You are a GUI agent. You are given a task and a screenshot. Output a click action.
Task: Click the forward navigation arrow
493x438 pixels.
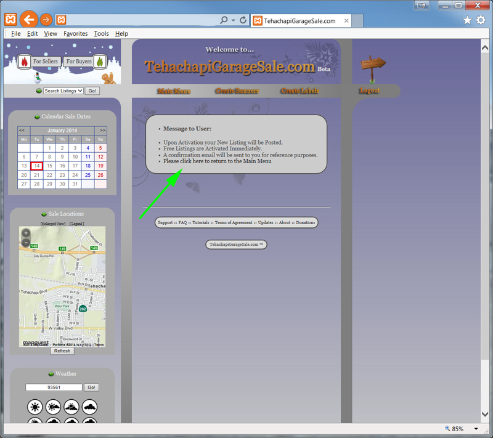[46, 20]
